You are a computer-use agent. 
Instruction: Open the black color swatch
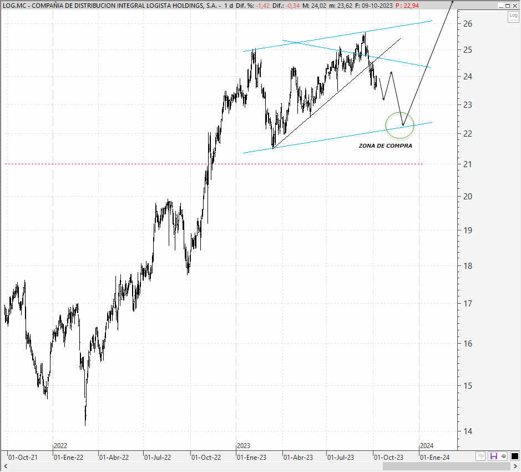coord(515,456)
